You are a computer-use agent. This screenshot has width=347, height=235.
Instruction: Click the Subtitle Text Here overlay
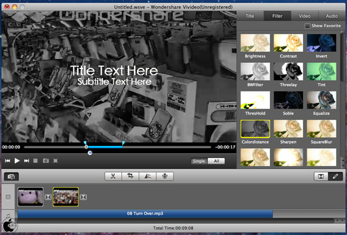coord(114,82)
